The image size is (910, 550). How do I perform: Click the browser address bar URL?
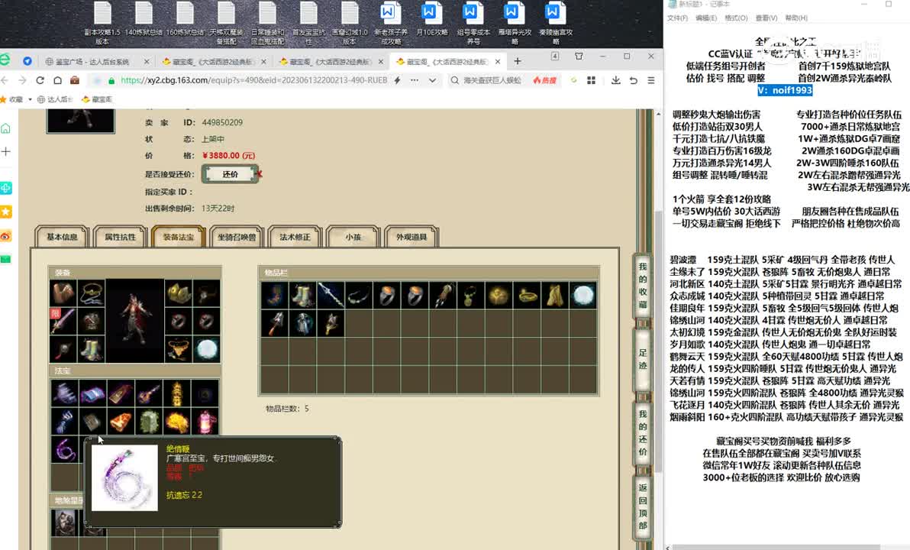(253, 80)
